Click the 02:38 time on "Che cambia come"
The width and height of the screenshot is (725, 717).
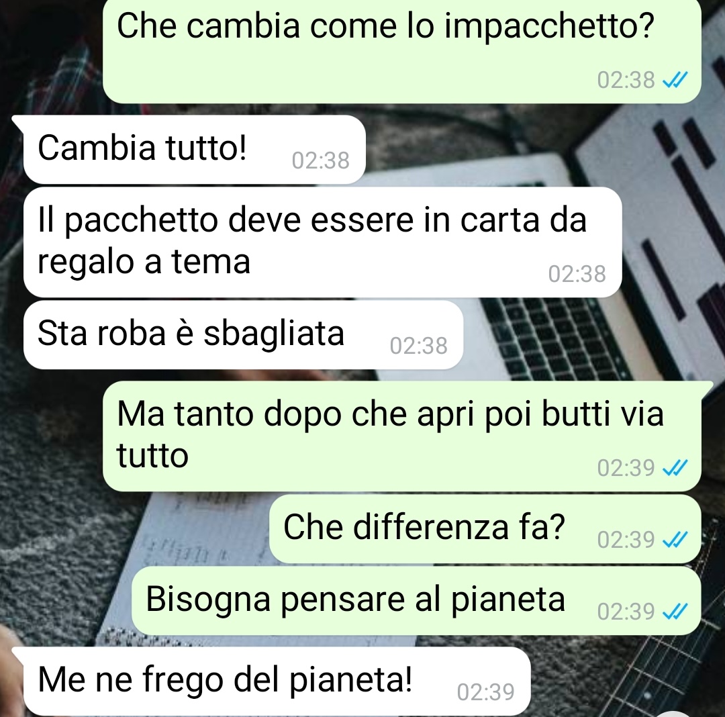pyautogui.click(x=626, y=81)
